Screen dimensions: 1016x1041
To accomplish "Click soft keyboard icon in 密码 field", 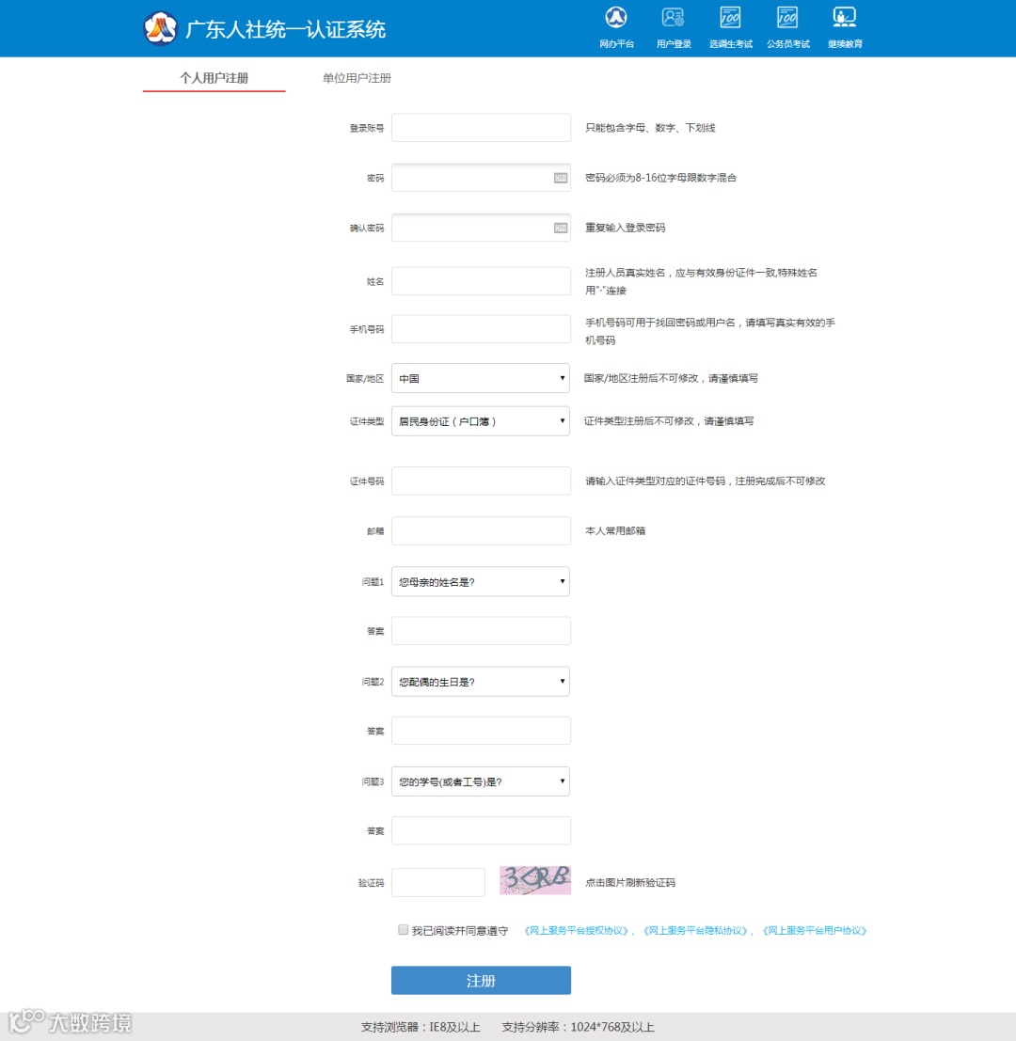I will pyautogui.click(x=561, y=178).
